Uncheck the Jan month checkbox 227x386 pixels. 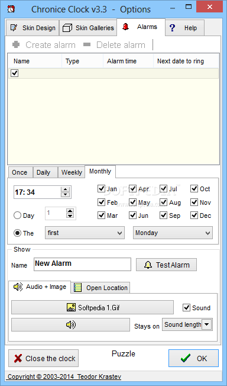pyautogui.click(x=101, y=189)
